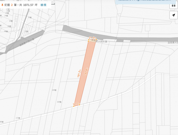The width and height of the screenshot is (178, 135).
Task: Select the parcel labeled 166號
Action: (x=54, y=90)
